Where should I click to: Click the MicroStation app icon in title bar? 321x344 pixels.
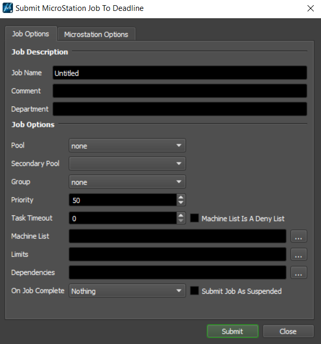(x=8, y=8)
